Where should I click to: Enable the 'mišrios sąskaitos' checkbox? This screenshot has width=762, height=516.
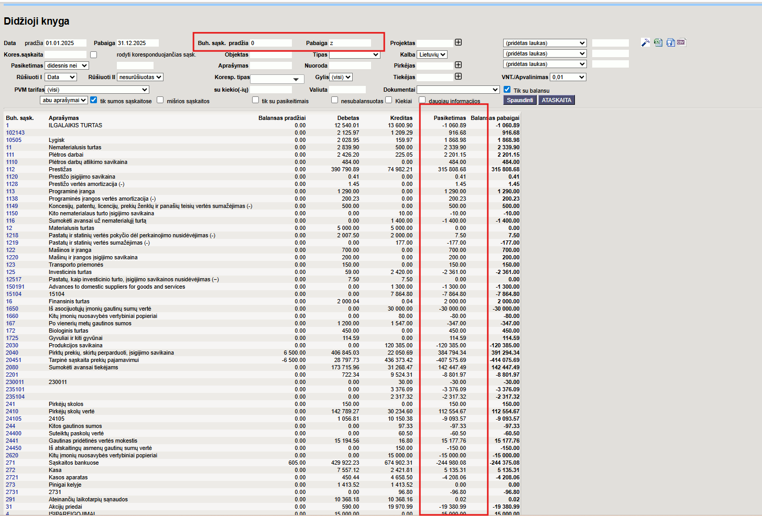tap(160, 100)
